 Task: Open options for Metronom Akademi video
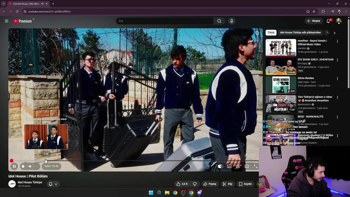[x=337, y=136]
